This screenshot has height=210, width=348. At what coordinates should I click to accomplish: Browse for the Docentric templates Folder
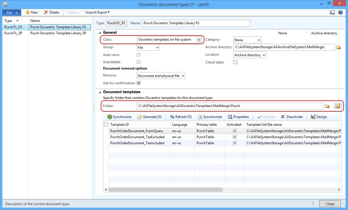[x=327, y=106]
